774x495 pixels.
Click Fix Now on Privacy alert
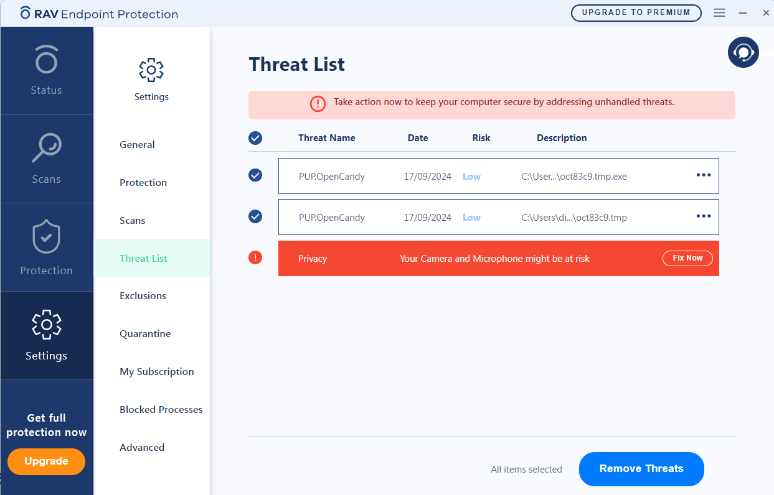687,258
